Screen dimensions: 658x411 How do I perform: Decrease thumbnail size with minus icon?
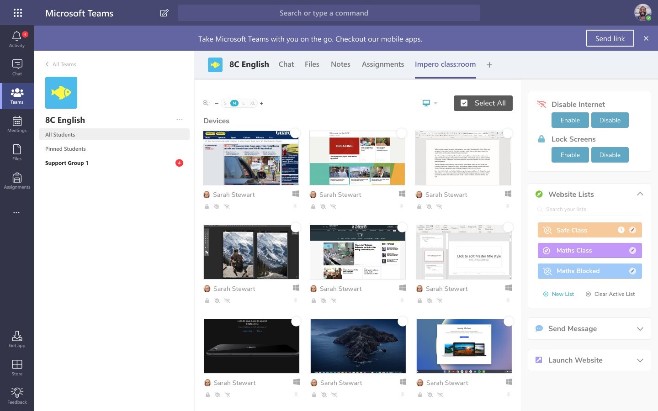coord(217,103)
